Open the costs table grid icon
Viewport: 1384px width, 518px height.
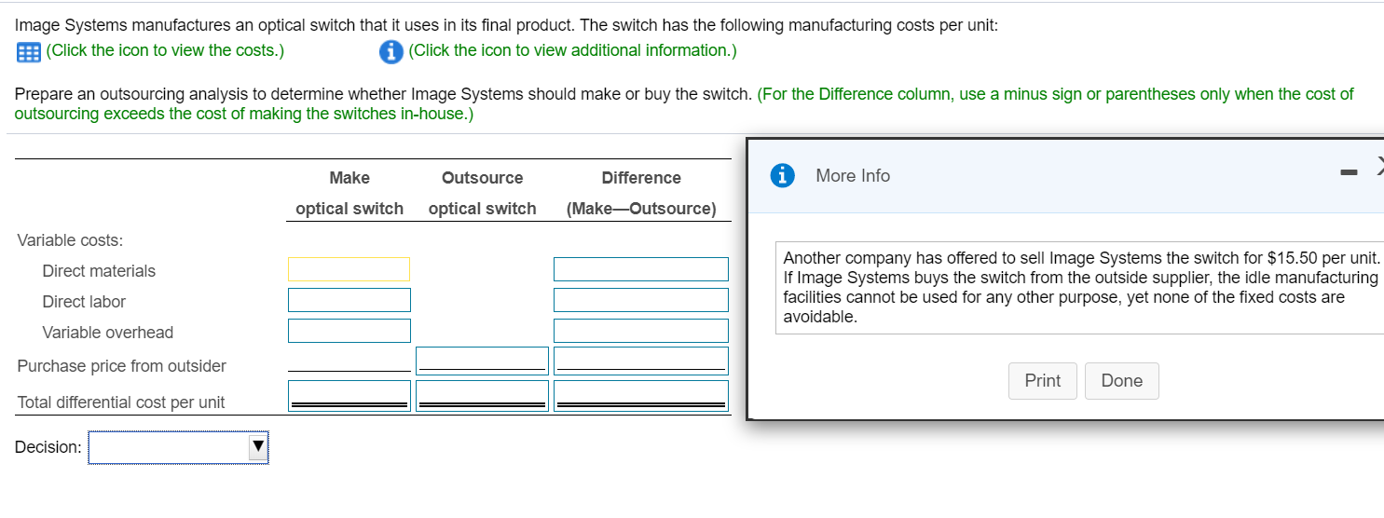(x=28, y=52)
